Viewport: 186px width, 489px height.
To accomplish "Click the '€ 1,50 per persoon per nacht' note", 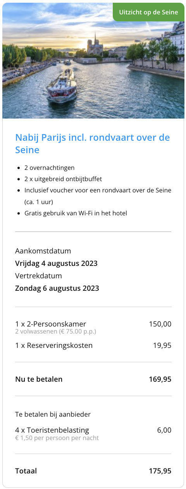I will click(x=57, y=438).
